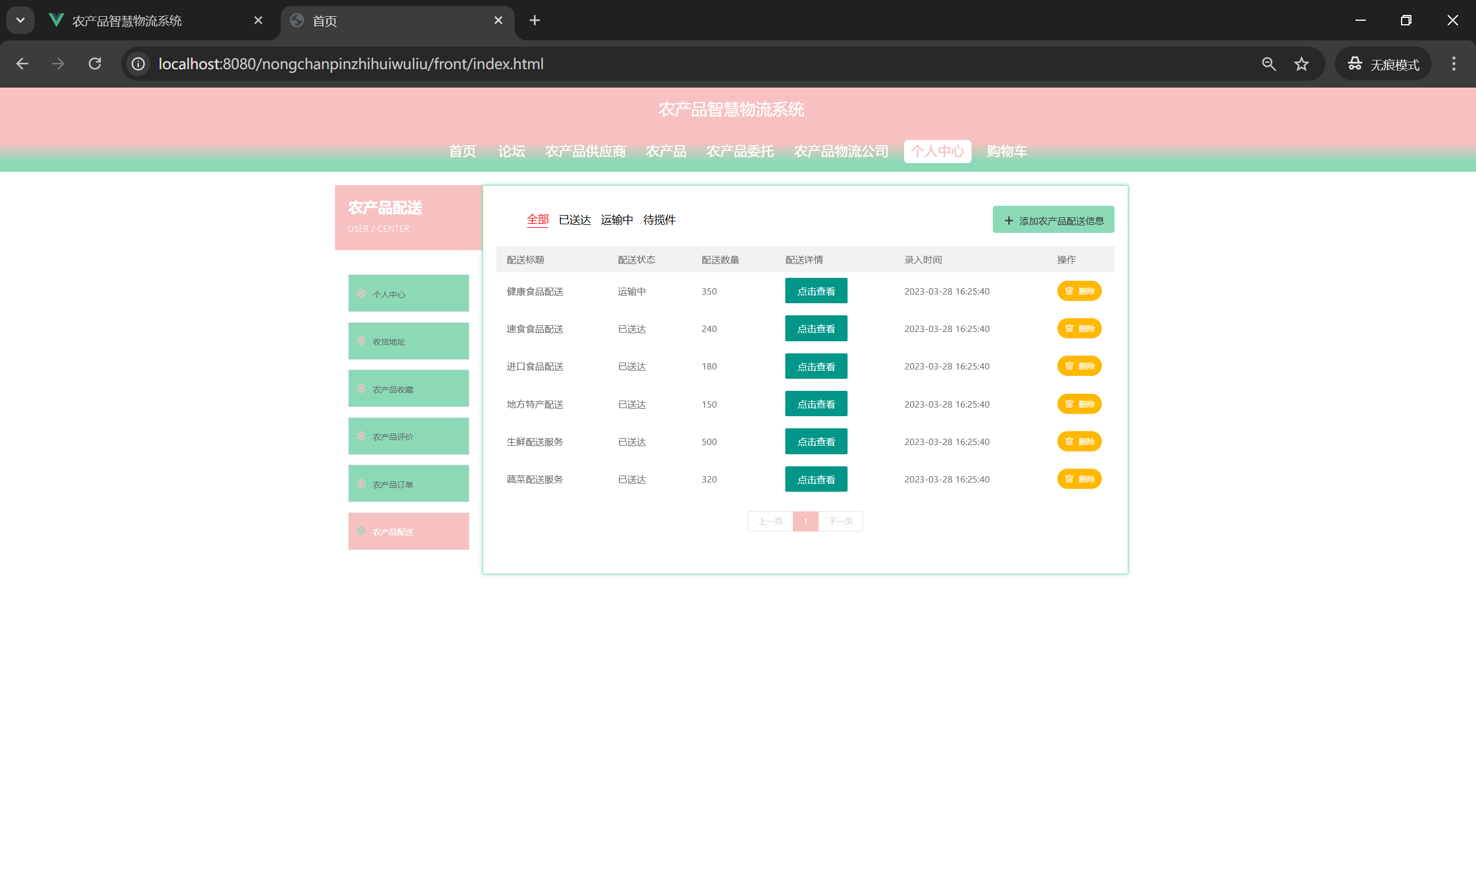Image resolution: width=1476 pixels, height=882 pixels.
Task: Select 待揽件 status filter
Action: [x=658, y=220]
